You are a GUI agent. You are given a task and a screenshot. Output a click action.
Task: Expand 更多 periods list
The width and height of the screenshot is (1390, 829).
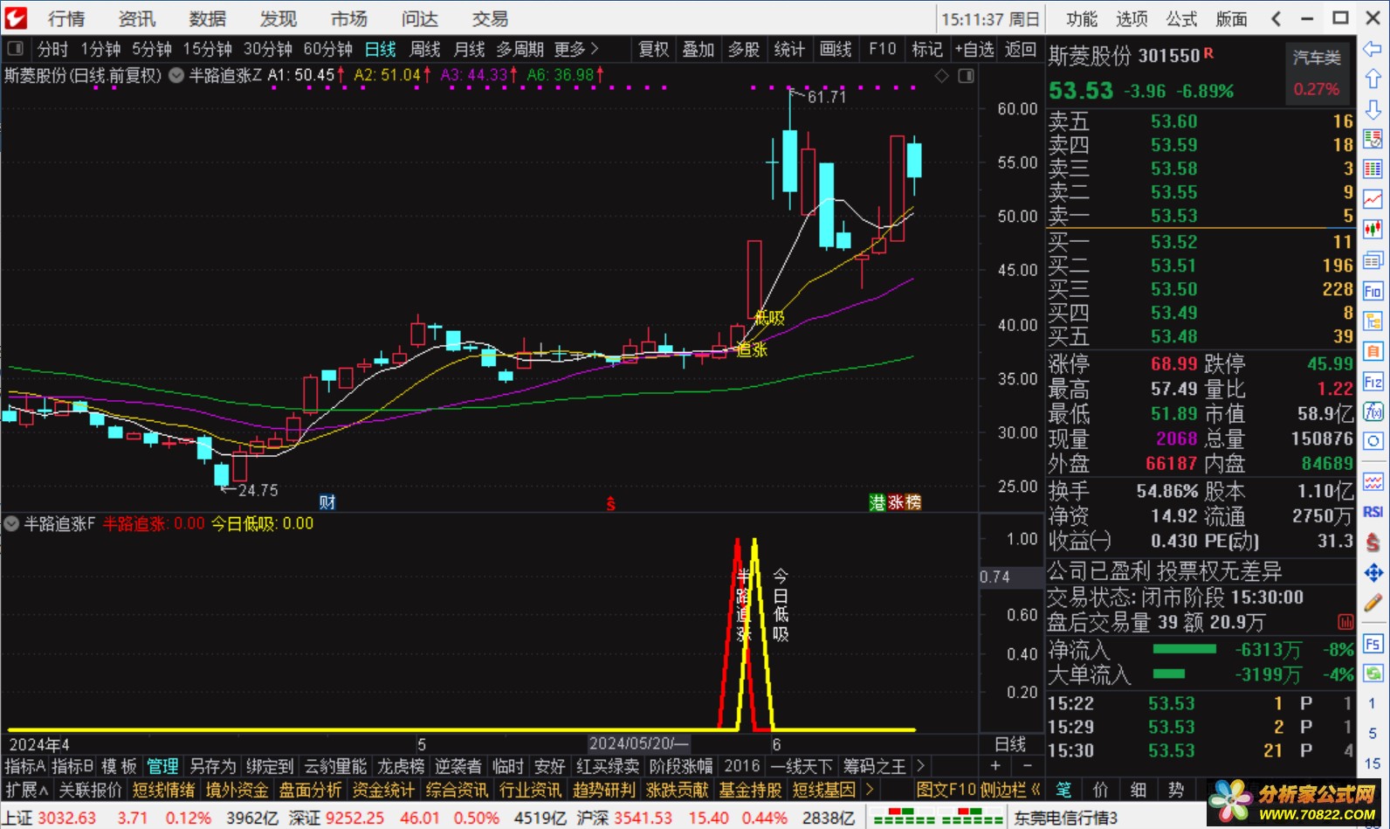[576, 49]
